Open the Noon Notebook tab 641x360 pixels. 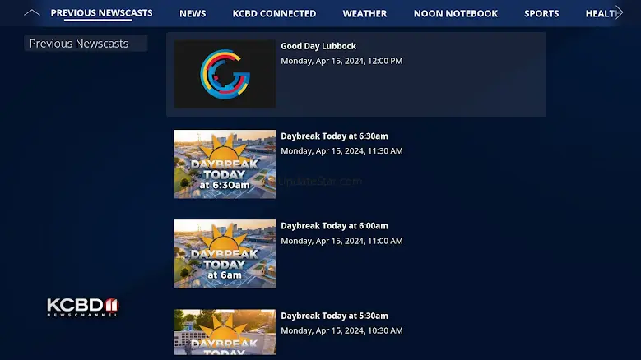[x=456, y=13]
